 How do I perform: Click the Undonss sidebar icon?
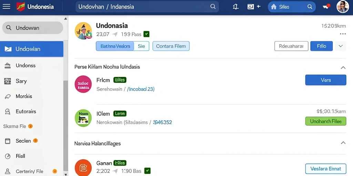tap(8, 66)
